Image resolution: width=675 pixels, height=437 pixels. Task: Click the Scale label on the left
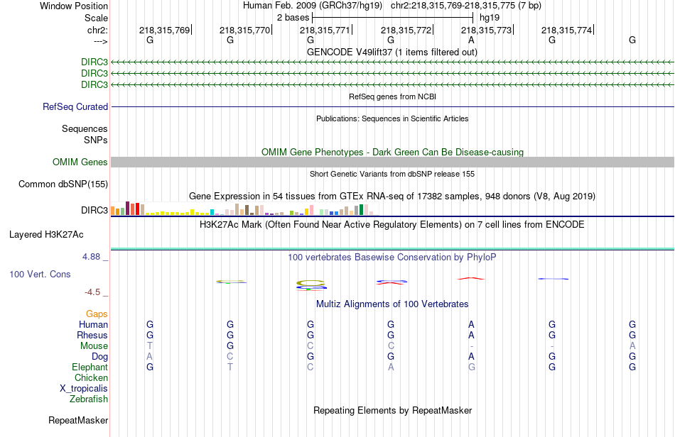[96, 18]
